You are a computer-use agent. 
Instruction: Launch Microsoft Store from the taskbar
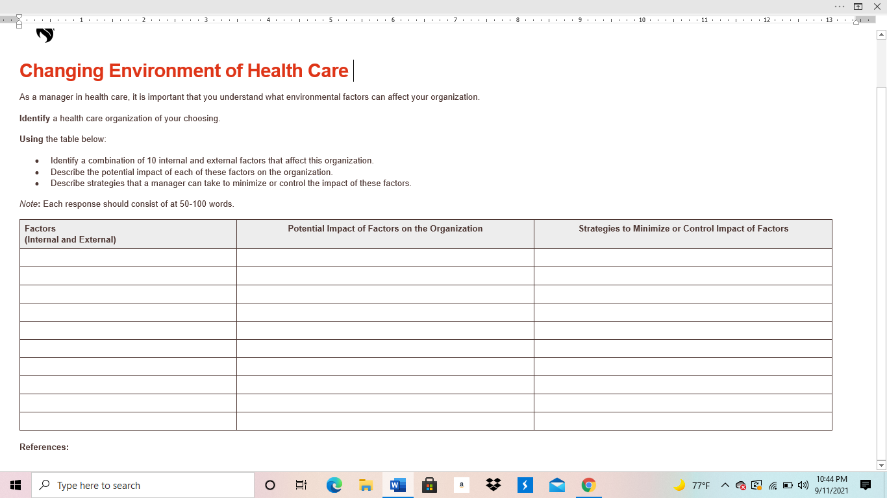pos(429,485)
